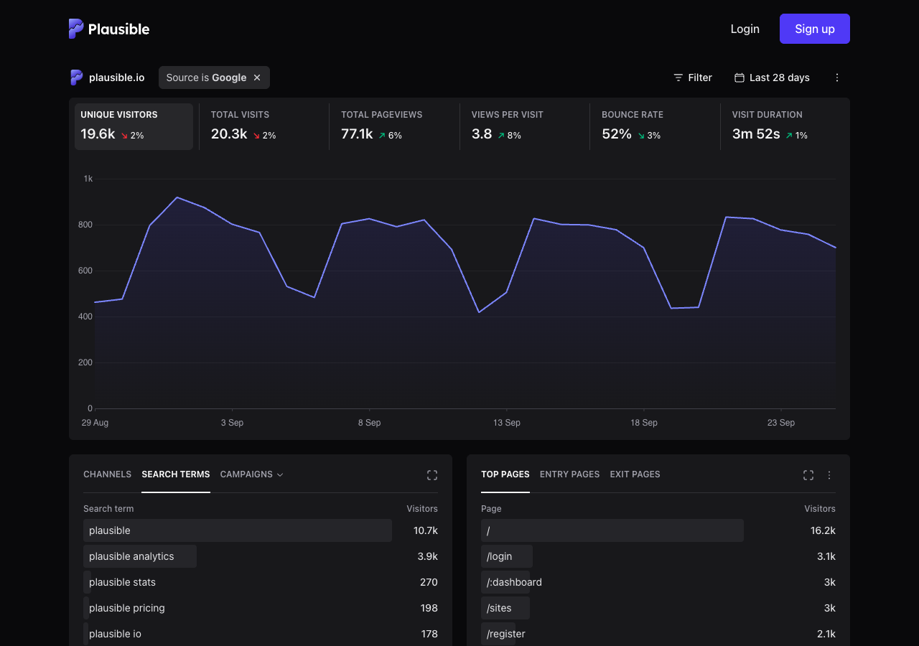Expand the Top Pages panel to full view
The image size is (919, 646).
pyautogui.click(x=808, y=475)
